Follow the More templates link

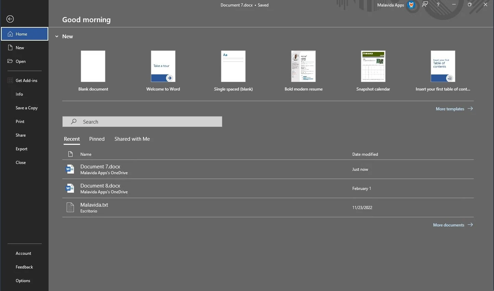tap(454, 109)
